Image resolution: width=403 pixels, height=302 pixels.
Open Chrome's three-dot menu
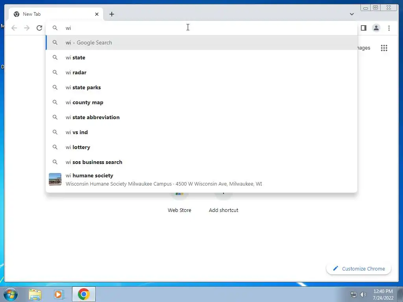tap(389, 28)
